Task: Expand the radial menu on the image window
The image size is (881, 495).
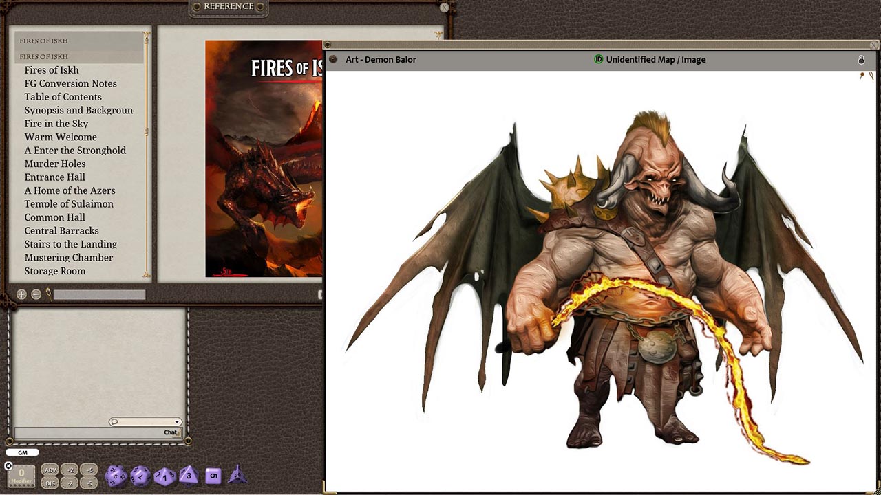Action: pyautogui.click(x=333, y=60)
